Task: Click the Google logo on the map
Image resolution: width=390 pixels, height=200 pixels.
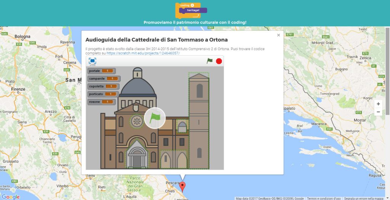Action: [x=11, y=197]
